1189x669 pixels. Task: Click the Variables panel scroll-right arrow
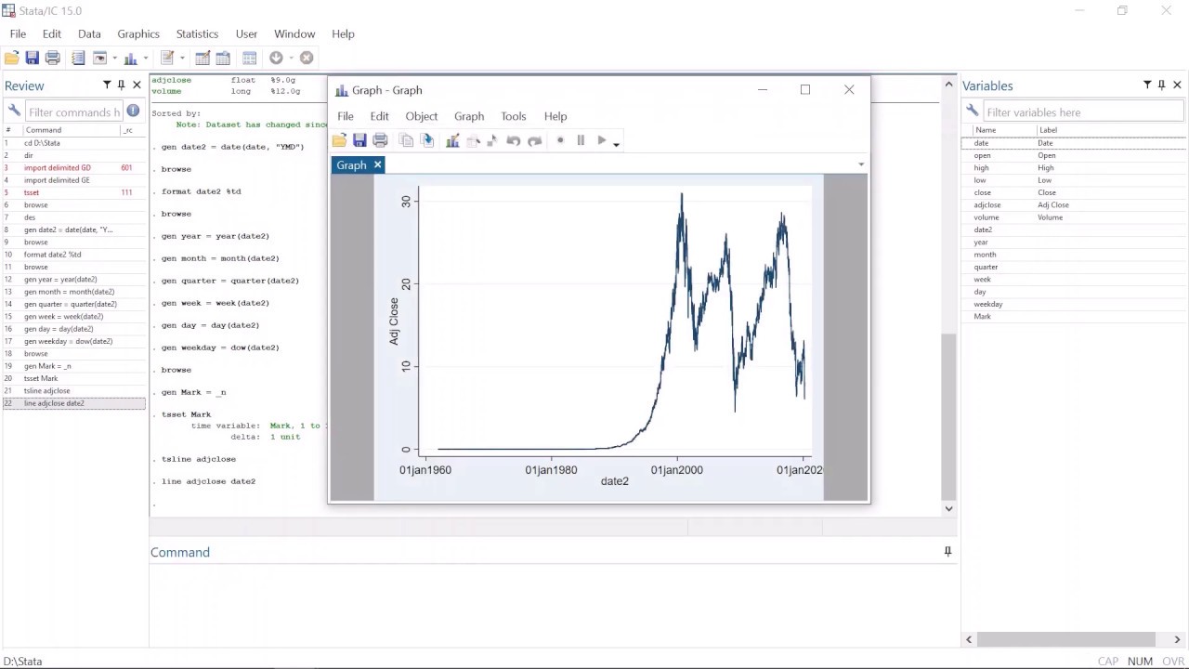click(1177, 639)
